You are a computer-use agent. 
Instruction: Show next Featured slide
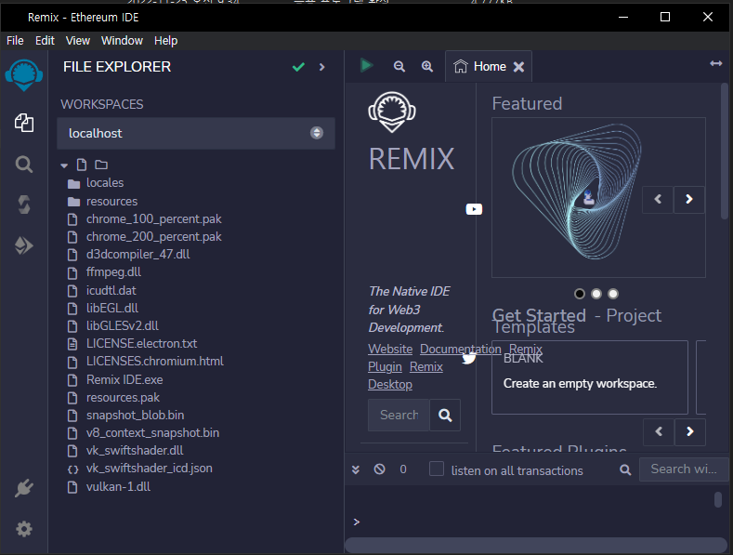click(x=689, y=199)
